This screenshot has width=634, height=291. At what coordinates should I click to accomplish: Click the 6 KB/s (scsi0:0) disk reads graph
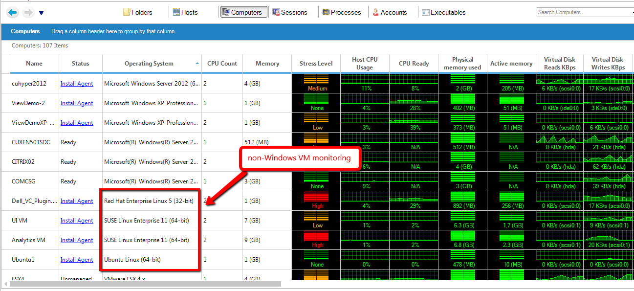pyautogui.click(x=560, y=84)
